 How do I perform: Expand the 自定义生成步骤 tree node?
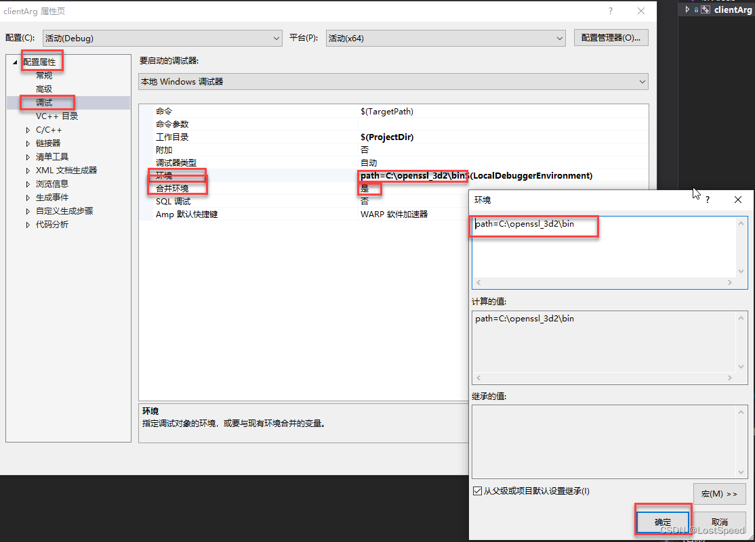[28, 210]
